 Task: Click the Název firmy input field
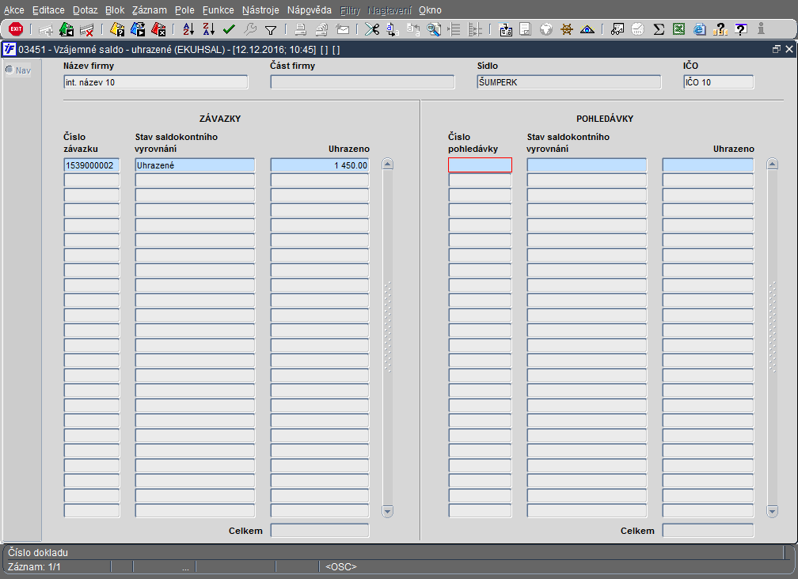click(x=156, y=81)
